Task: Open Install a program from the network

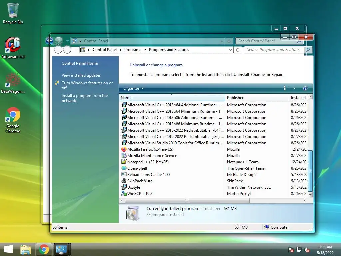Action: [84, 98]
